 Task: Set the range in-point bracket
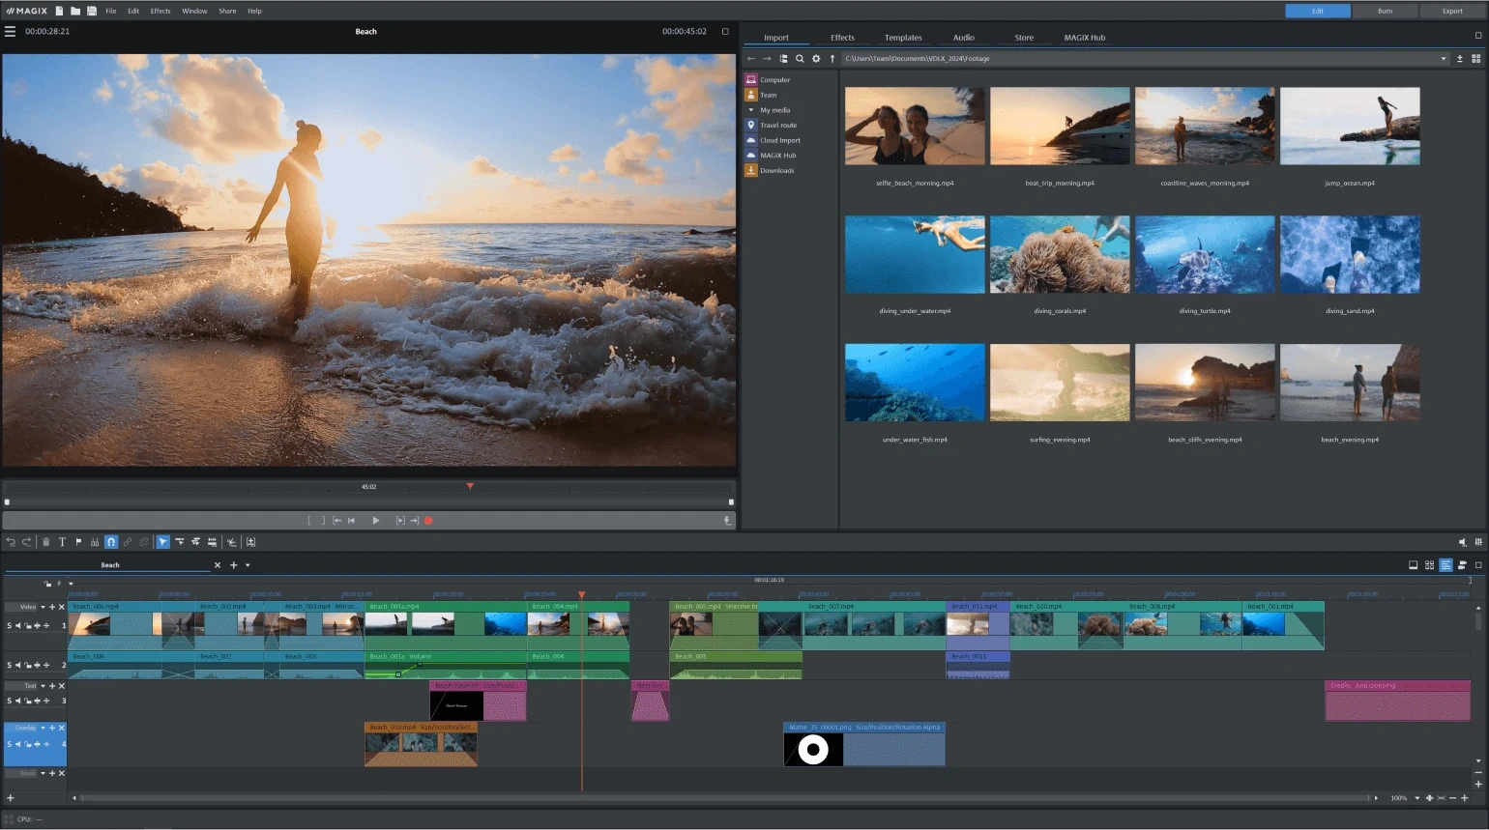click(309, 521)
